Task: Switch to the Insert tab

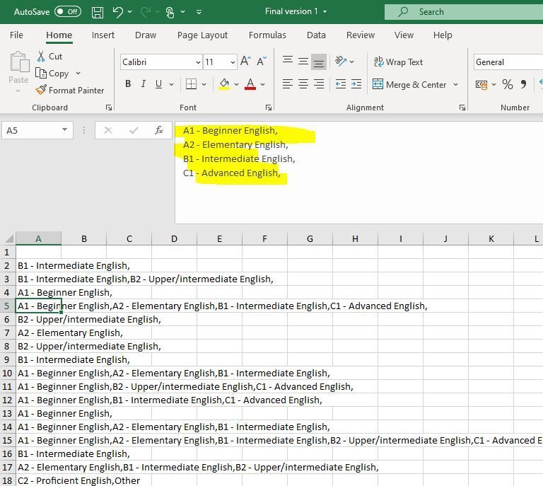Action: (x=103, y=35)
